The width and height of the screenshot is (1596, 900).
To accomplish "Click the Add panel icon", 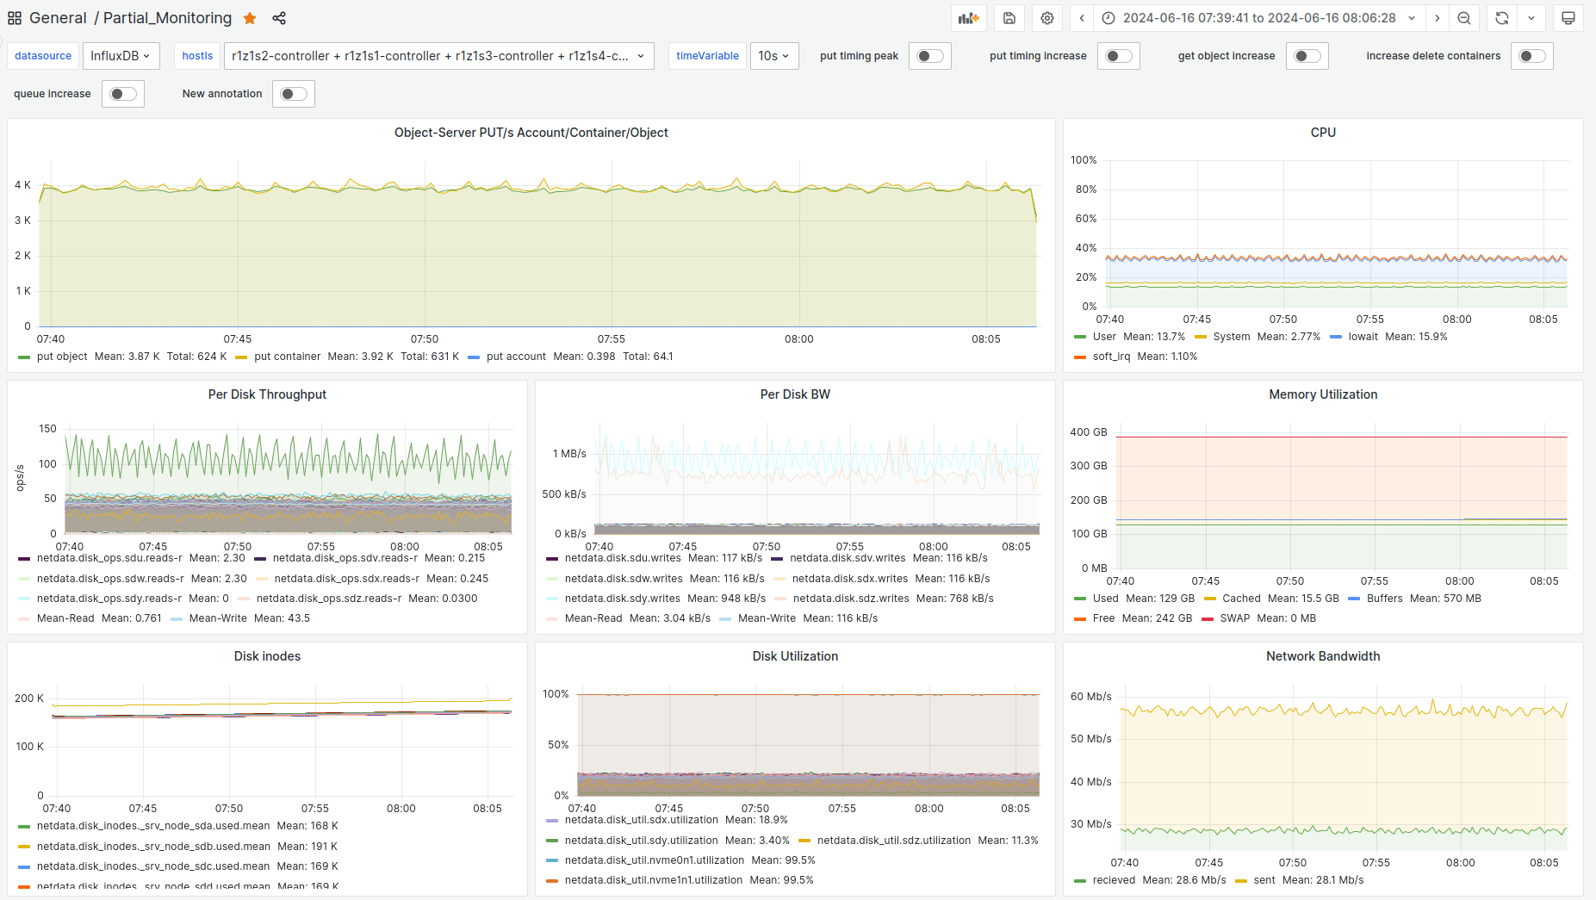I will click(x=969, y=18).
